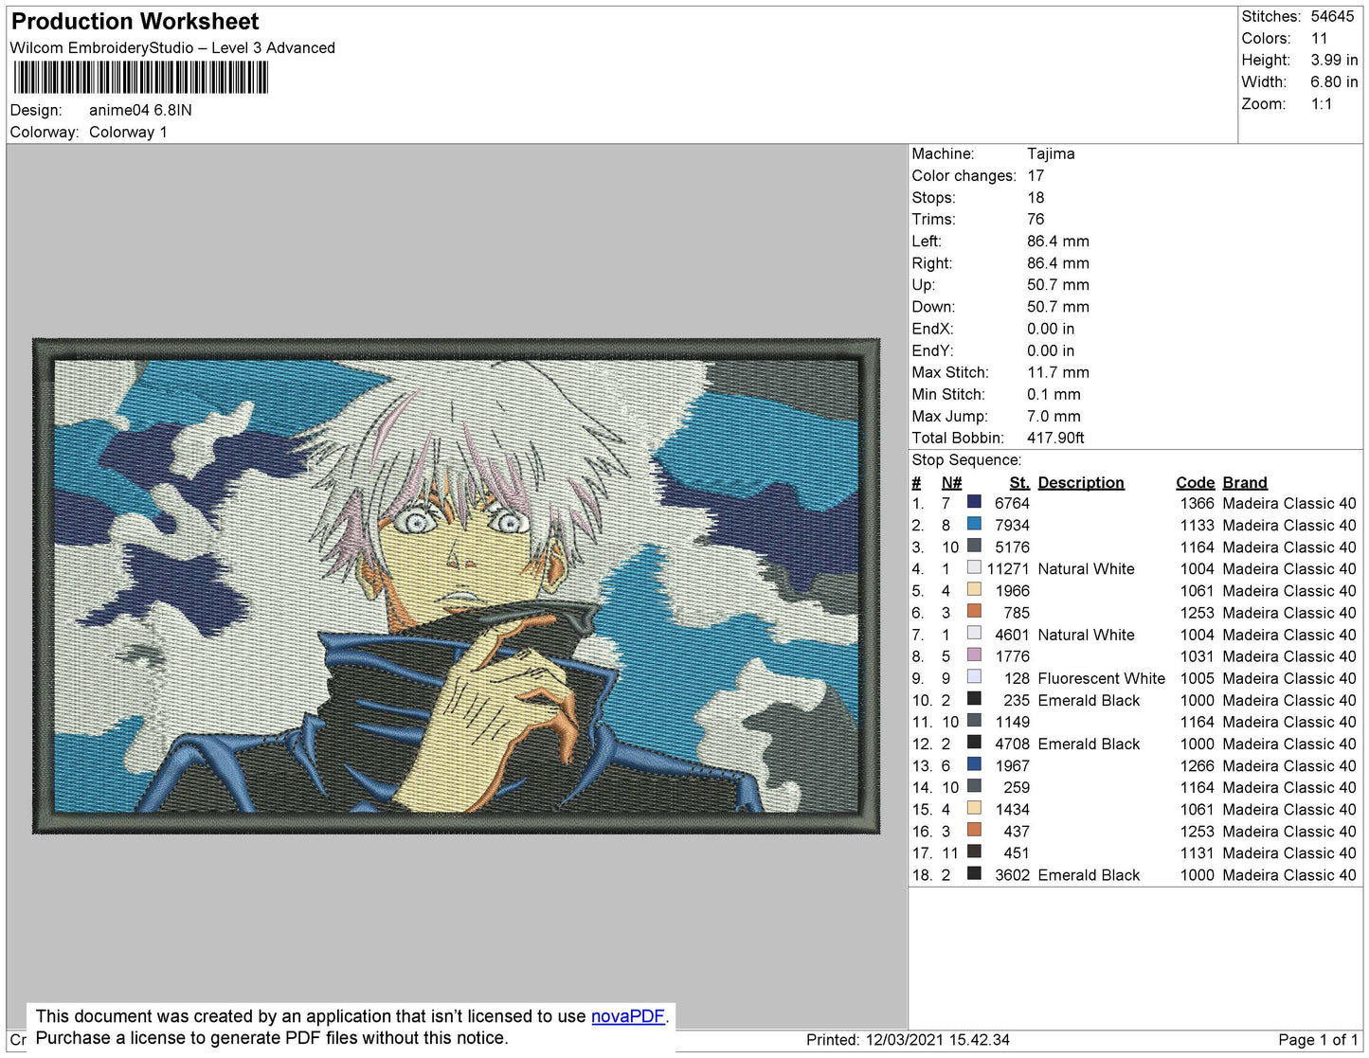This screenshot has height=1058, width=1369.
Task: Pick the cream swatch in stop 5
Action: tap(974, 589)
